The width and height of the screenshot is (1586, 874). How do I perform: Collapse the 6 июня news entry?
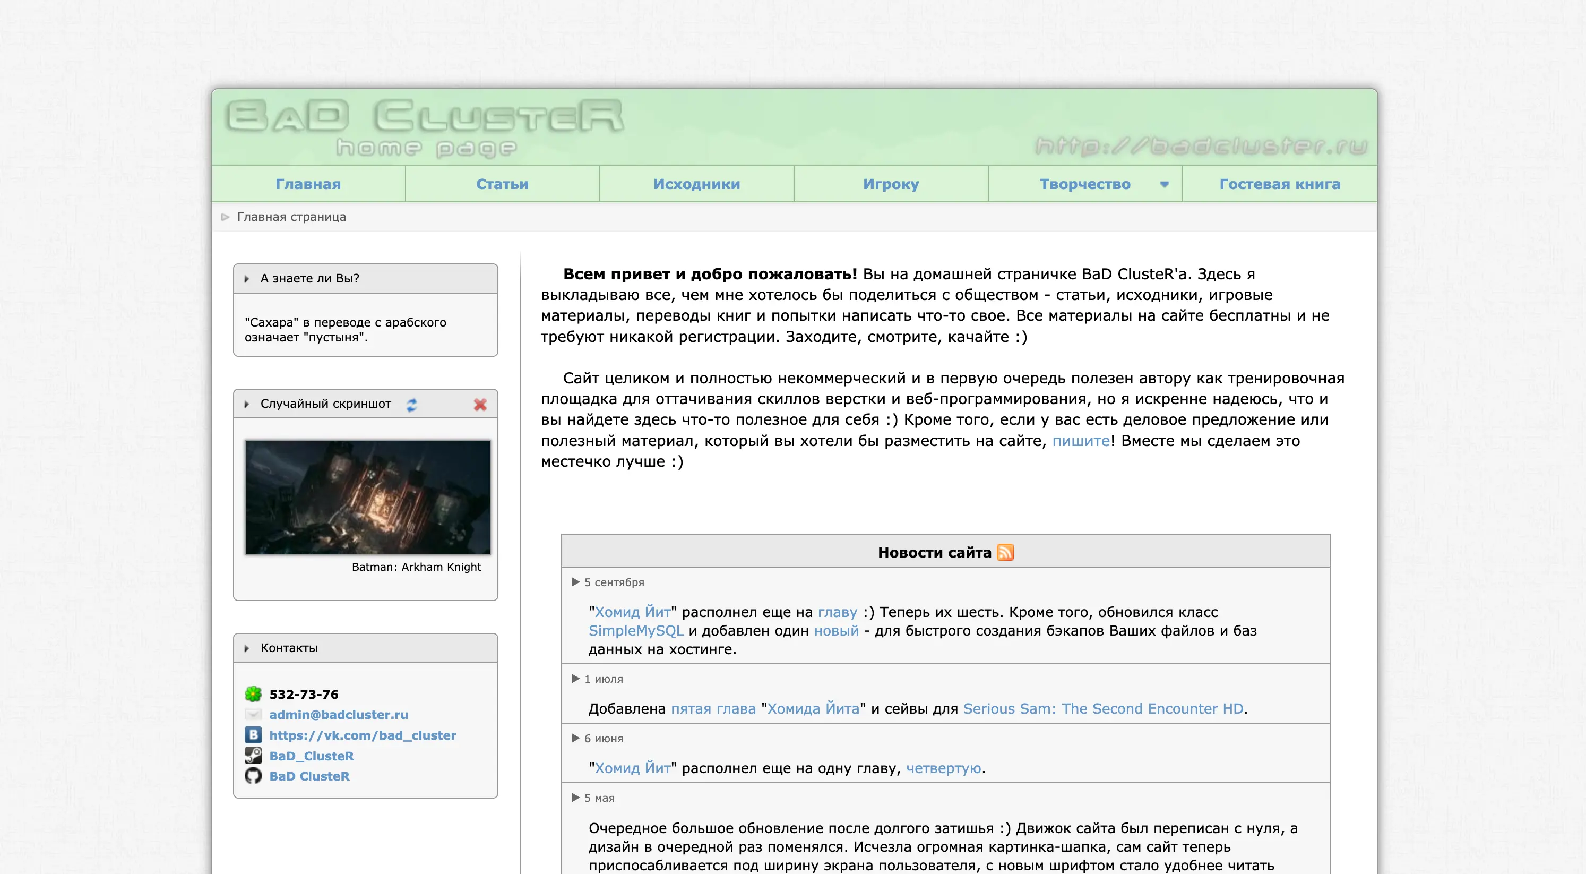[576, 738]
